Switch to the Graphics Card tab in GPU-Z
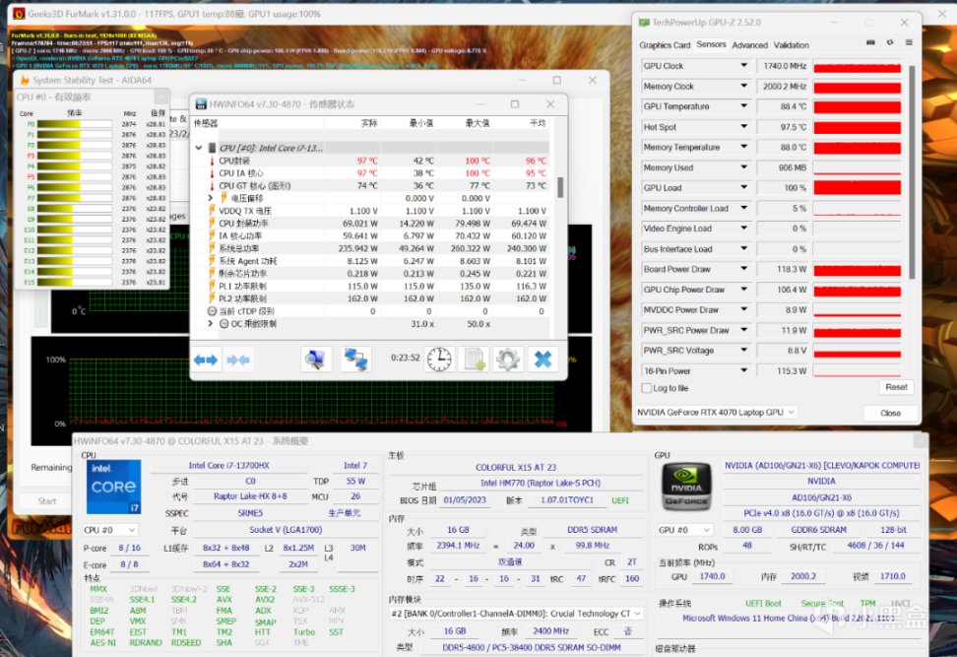Viewport: 957px width, 657px height. [665, 45]
